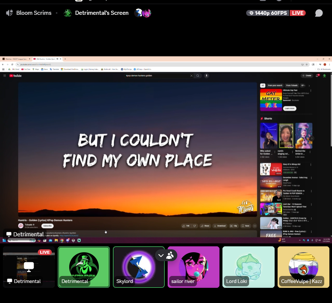The image size is (332, 303).
Task: Open Chrome from the shared Windows taskbar
Action: point(62,240)
